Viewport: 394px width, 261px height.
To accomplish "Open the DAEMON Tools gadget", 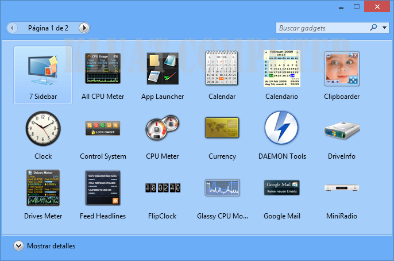I will click(x=282, y=129).
